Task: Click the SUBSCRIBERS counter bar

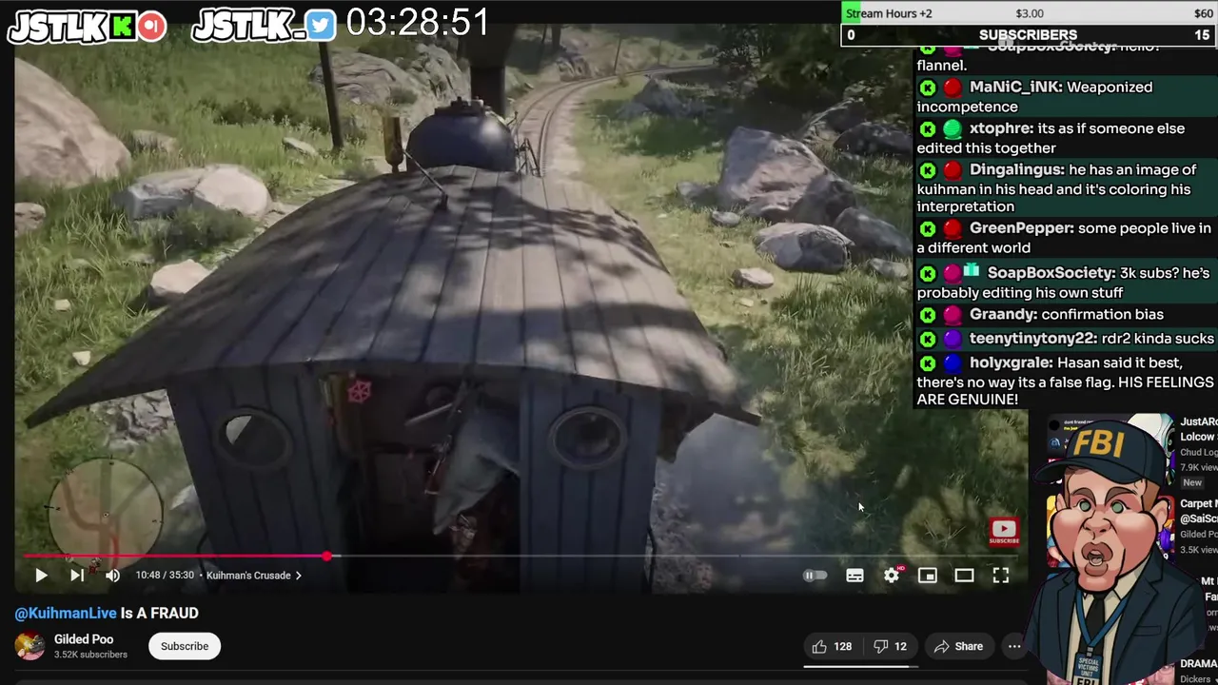Action: [1028, 35]
